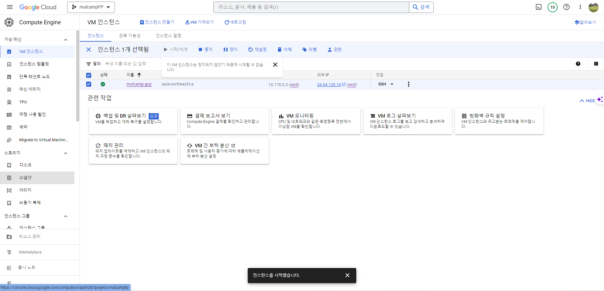Open the hamburger navigation menu
The height and width of the screenshot is (291, 604).
10,7
